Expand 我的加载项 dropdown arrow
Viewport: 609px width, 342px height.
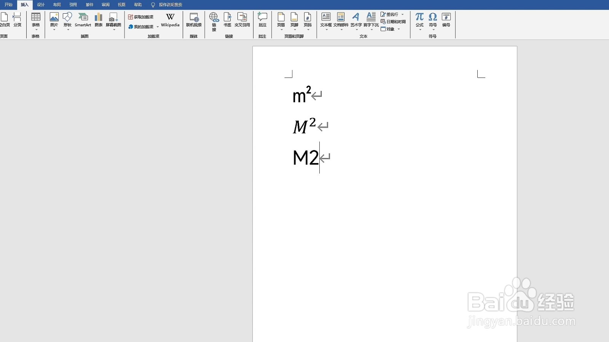[158, 27]
